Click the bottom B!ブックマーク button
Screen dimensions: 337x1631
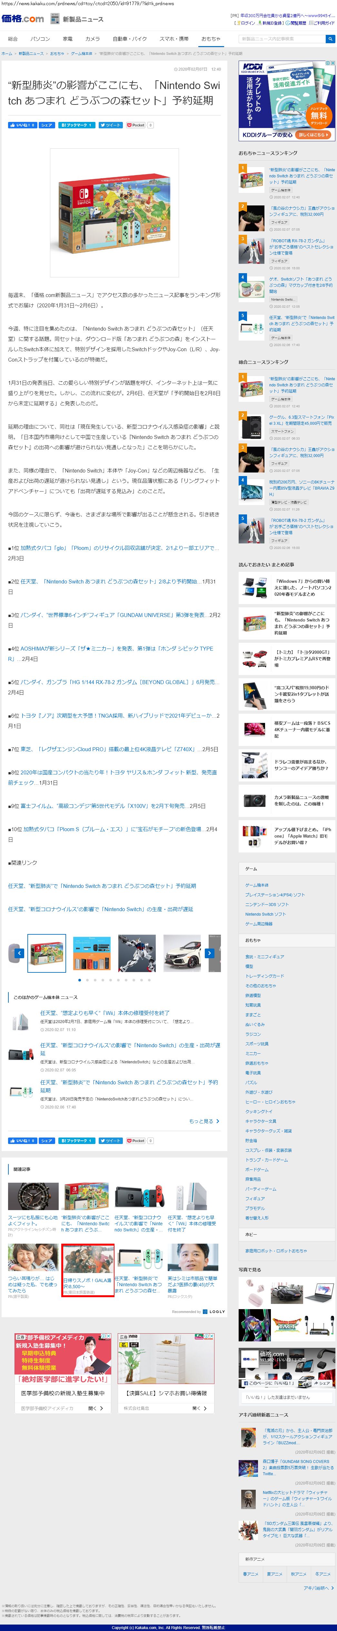click(76, 1140)
